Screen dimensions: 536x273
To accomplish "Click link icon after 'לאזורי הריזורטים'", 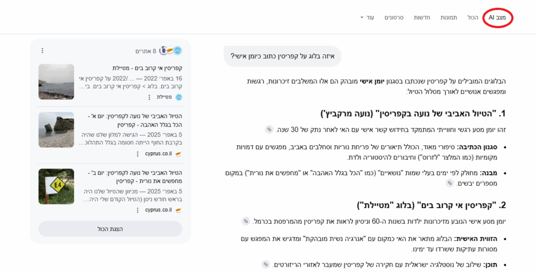I will (265, 264).
